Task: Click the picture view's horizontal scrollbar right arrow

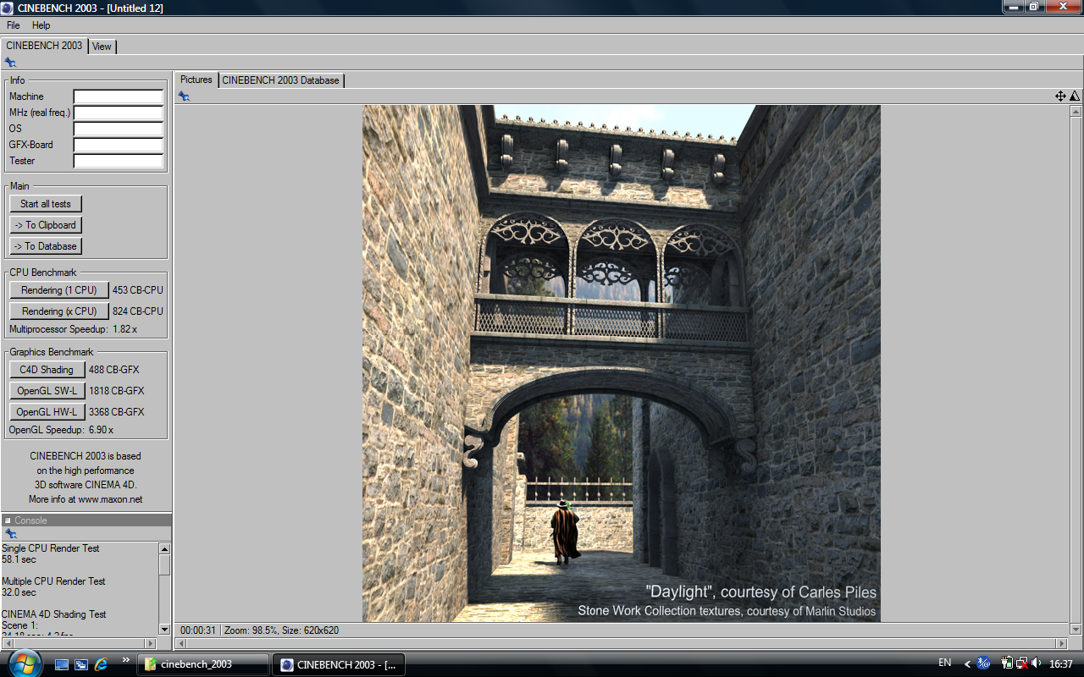Action: coord(1063,644)
